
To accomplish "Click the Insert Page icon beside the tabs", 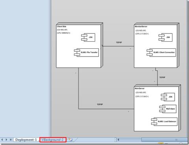I will click(70, 140).
